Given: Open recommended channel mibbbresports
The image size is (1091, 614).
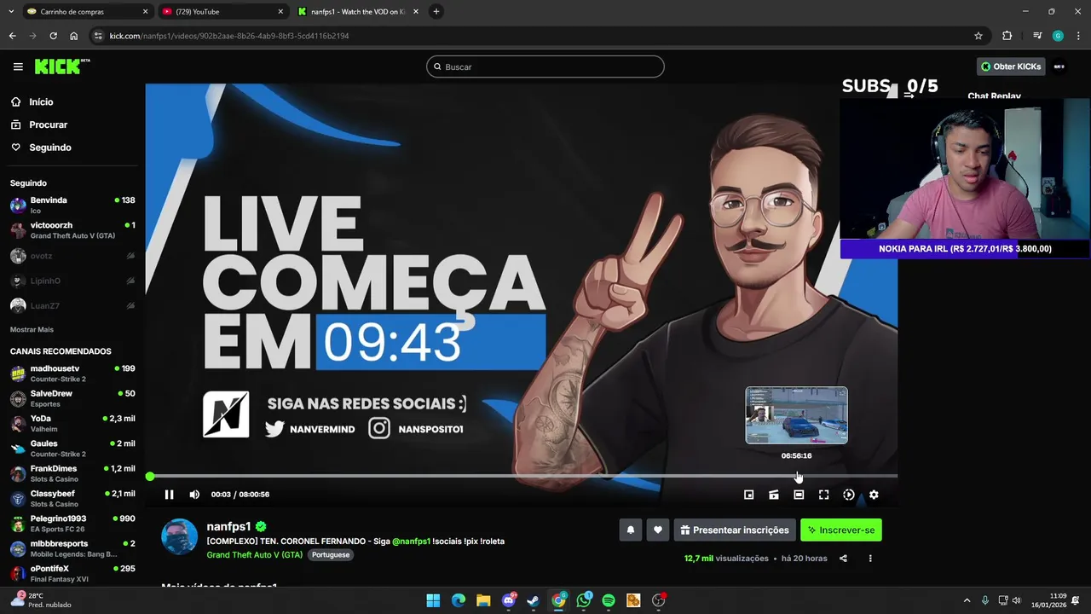Looking at the screenshot, I should tap(72, 548).
